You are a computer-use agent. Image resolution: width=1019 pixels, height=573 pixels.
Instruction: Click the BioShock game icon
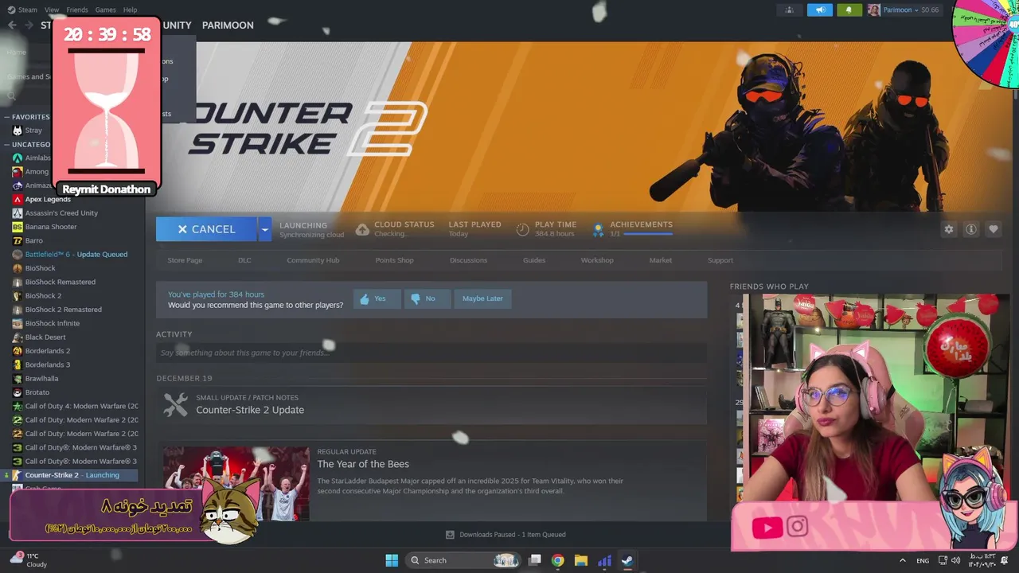(x=18, y=268)
